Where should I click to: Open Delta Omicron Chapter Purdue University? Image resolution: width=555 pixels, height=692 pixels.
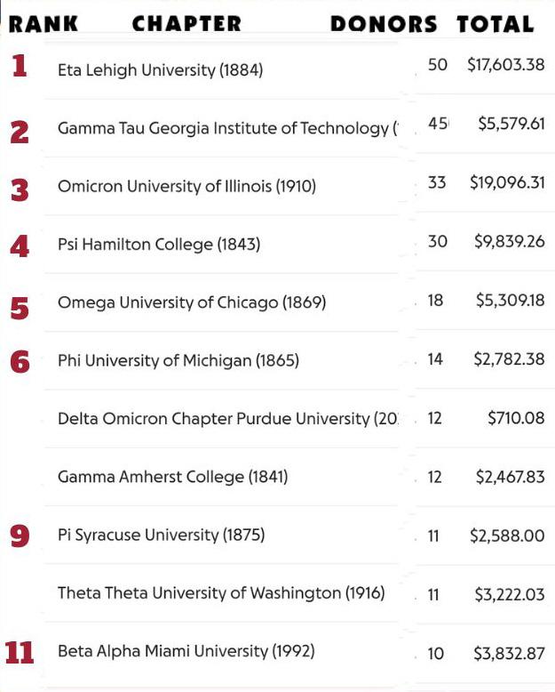pyautogui.click(x=227, y=418)
